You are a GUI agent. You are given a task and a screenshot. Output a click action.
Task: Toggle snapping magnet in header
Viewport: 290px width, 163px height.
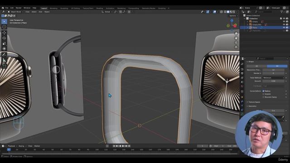tap(121, 12)
